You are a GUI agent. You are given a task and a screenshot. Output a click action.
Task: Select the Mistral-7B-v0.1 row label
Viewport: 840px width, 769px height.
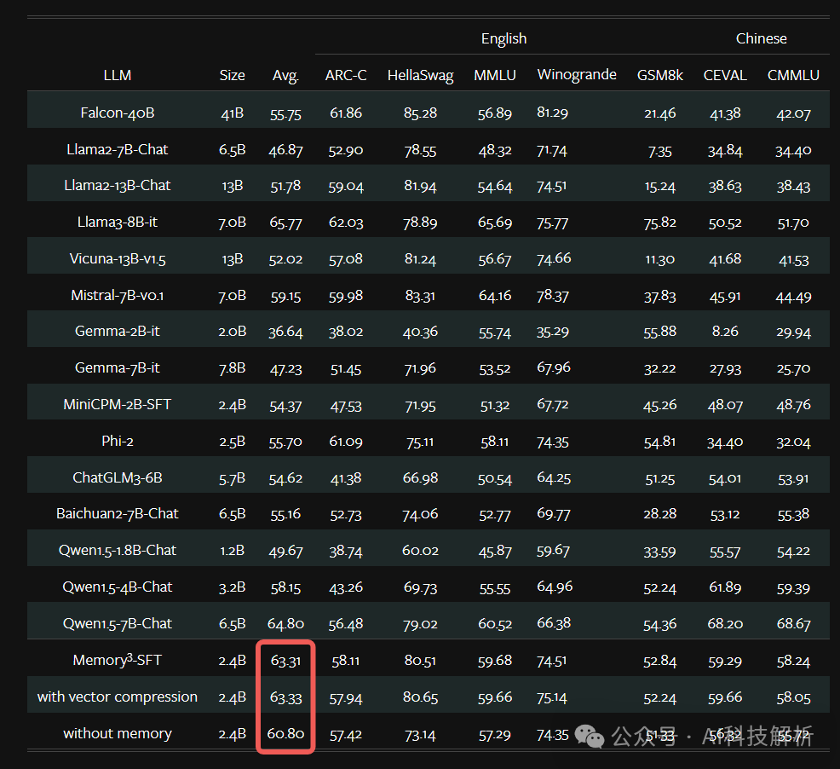118,296
